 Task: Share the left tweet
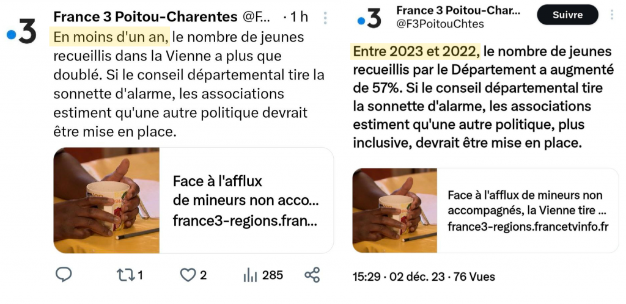pyautogui.click(x=312, y=275)
